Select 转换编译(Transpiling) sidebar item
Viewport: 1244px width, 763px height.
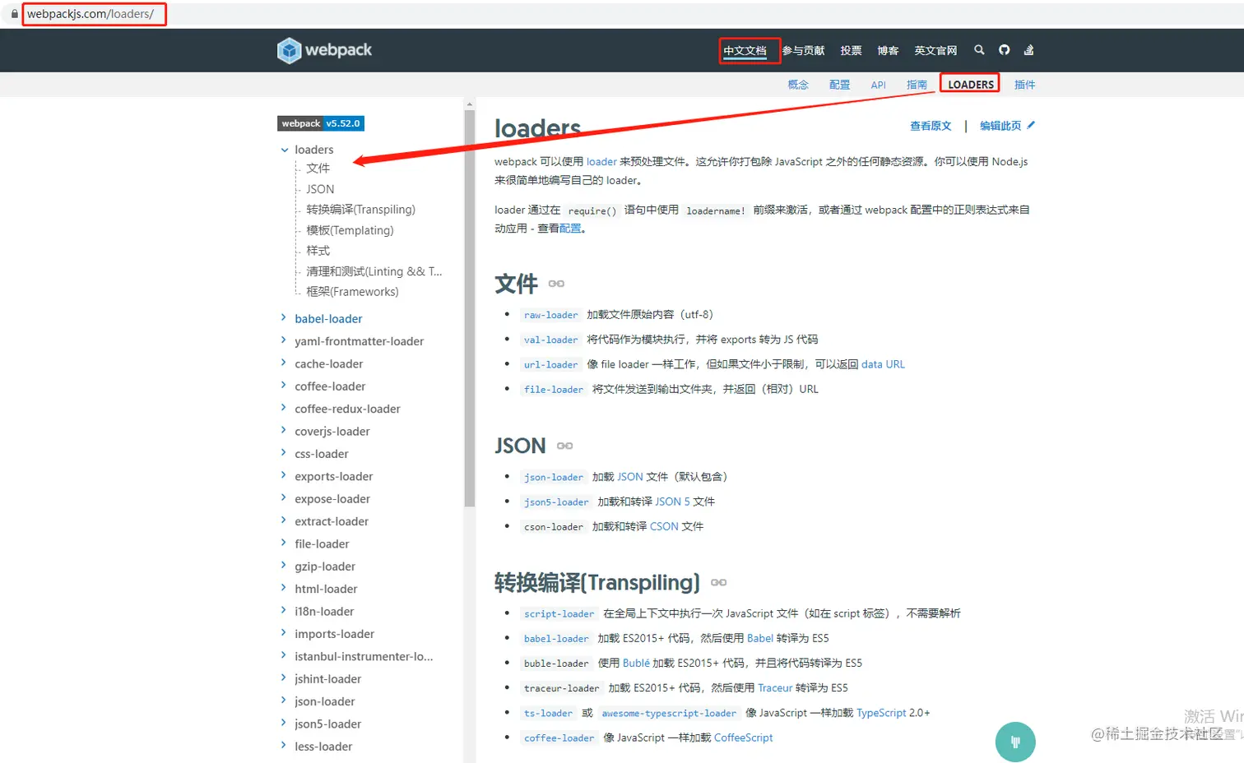[x=360, y=210]
